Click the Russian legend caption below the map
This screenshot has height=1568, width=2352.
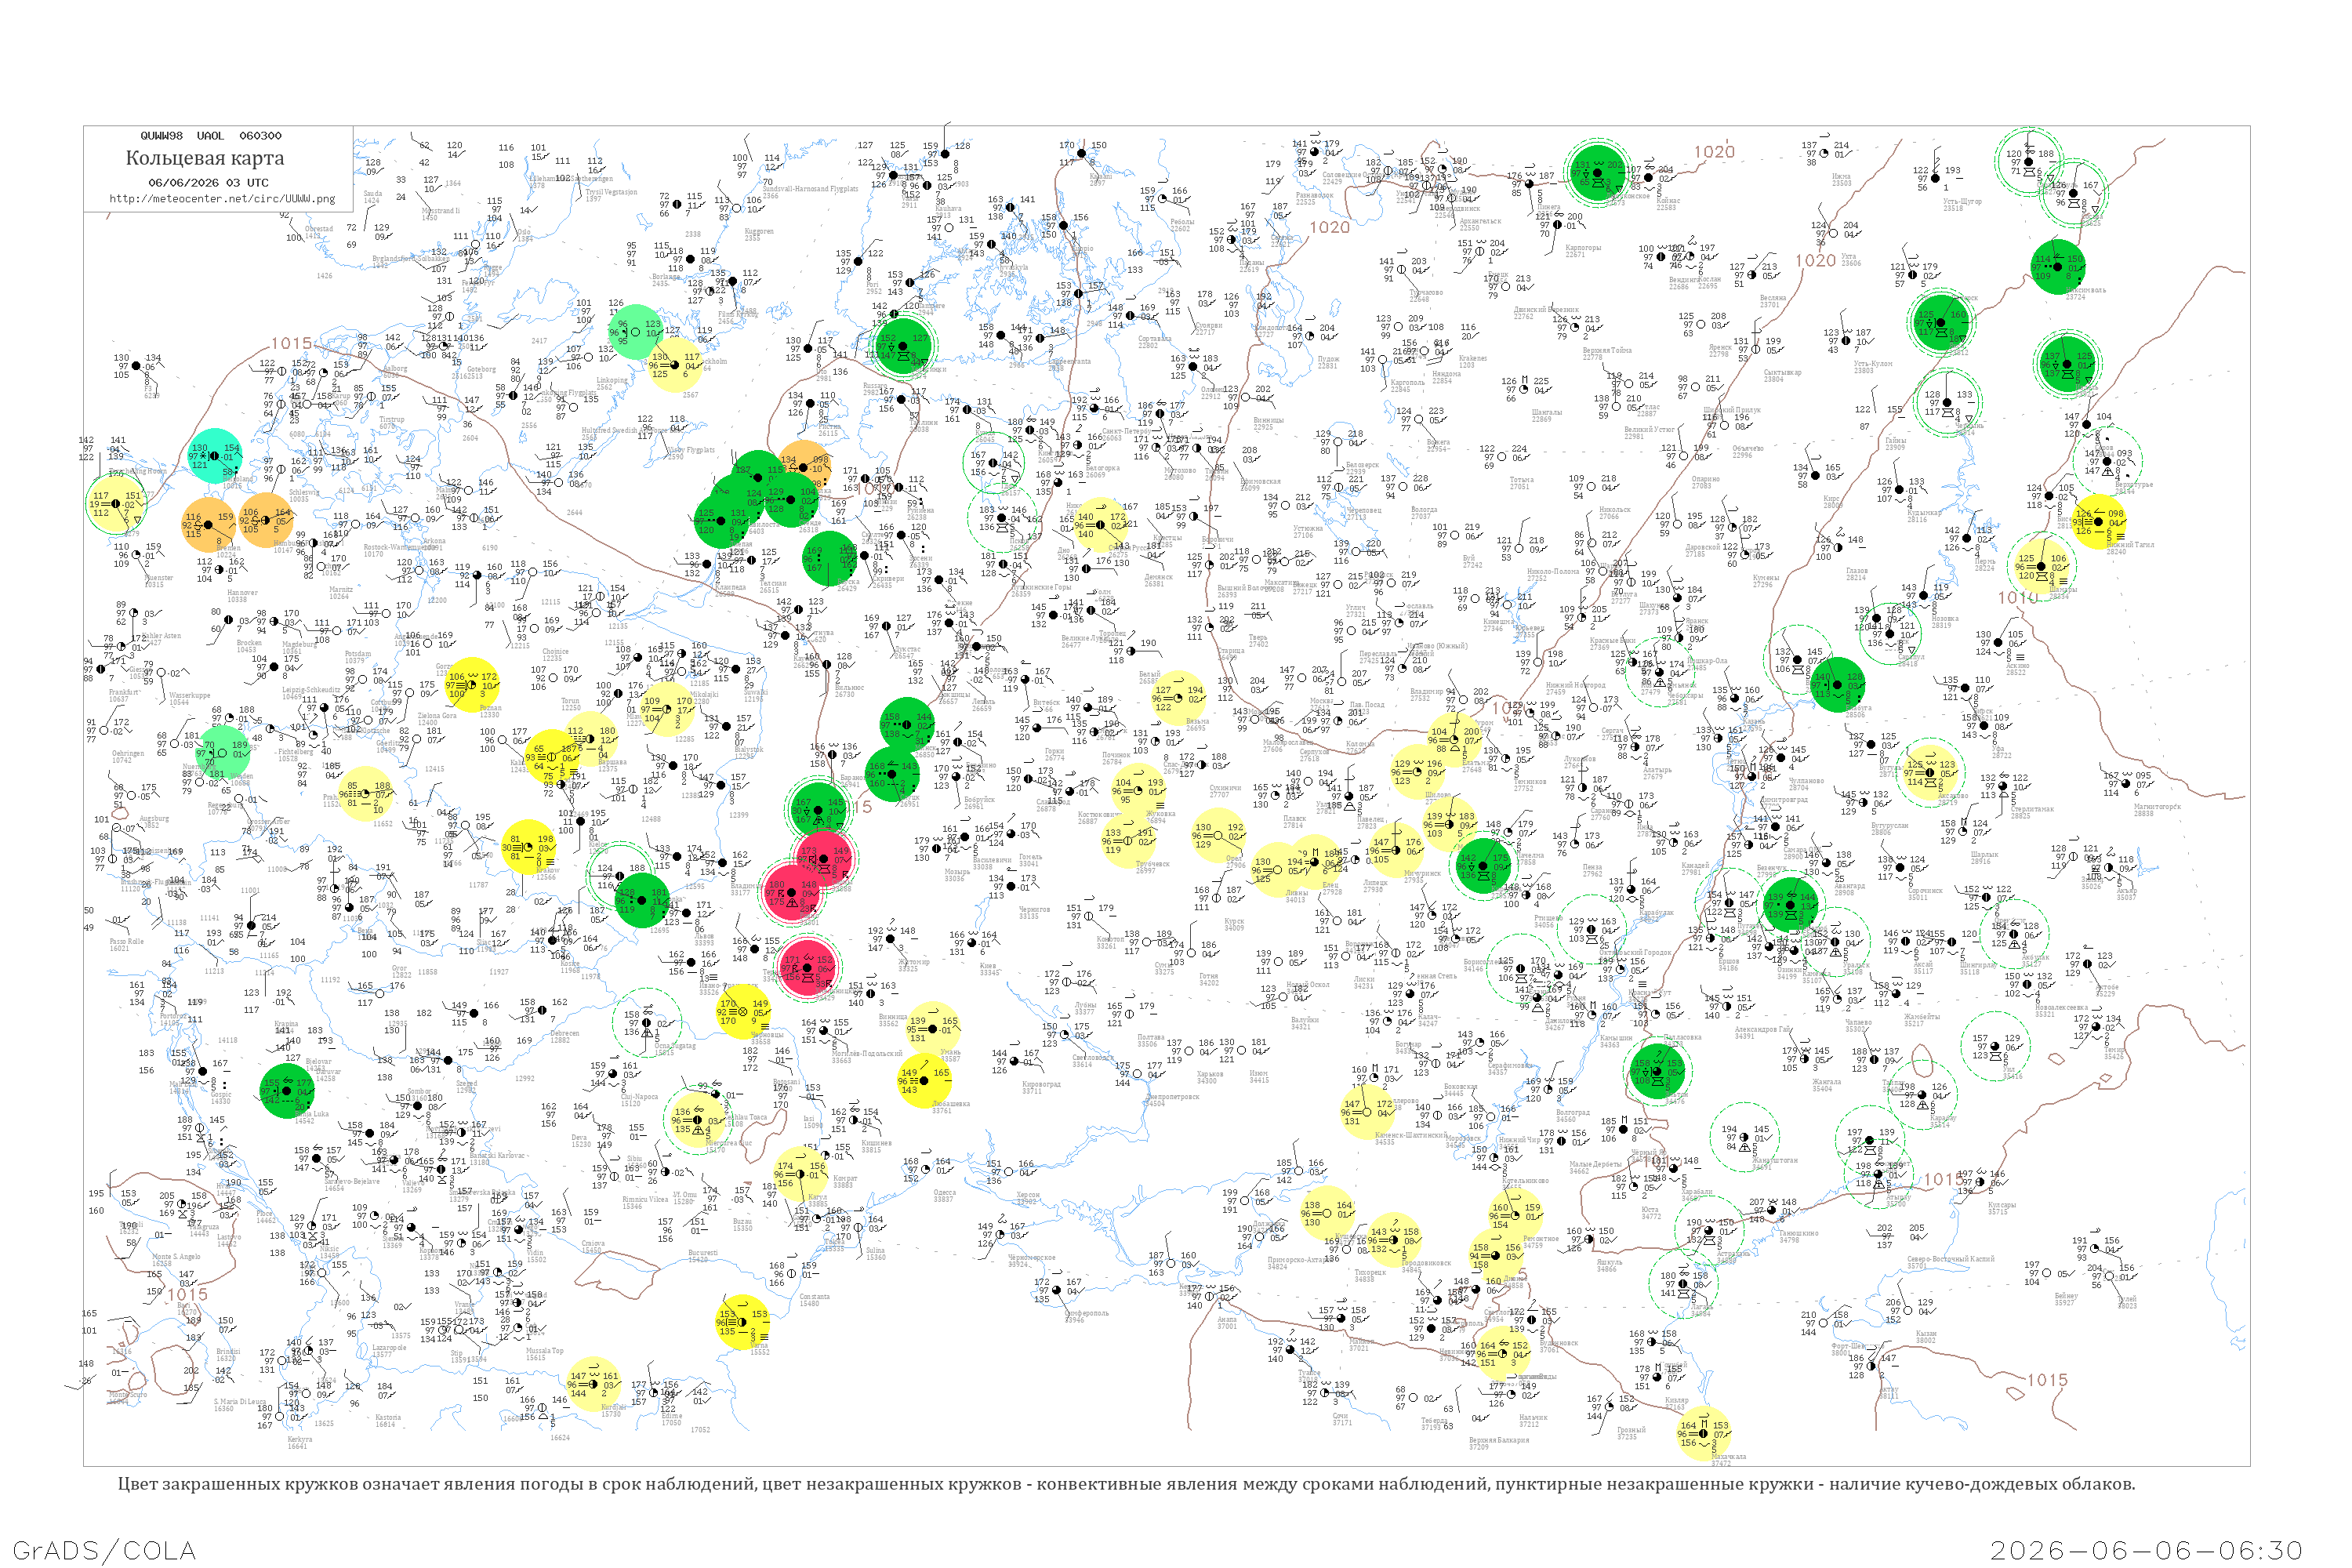tap(1126, 1484)
